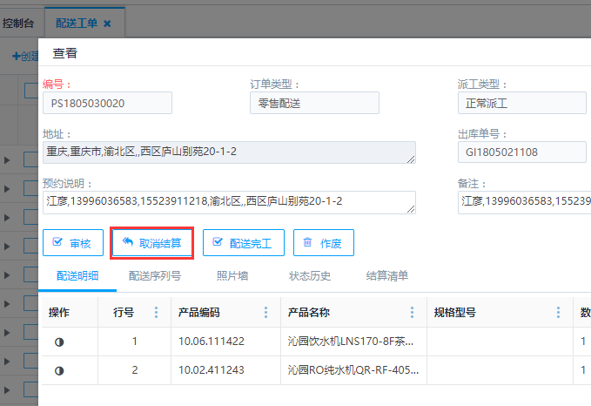Image resolution: width=591 pixels, height=406 pixels.
Task: Open the 规格型号 column options menu
Action: 559,313
